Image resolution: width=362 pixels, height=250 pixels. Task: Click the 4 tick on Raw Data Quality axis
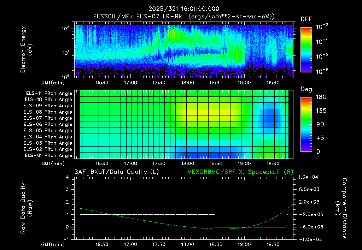click(x=67, y=177)
